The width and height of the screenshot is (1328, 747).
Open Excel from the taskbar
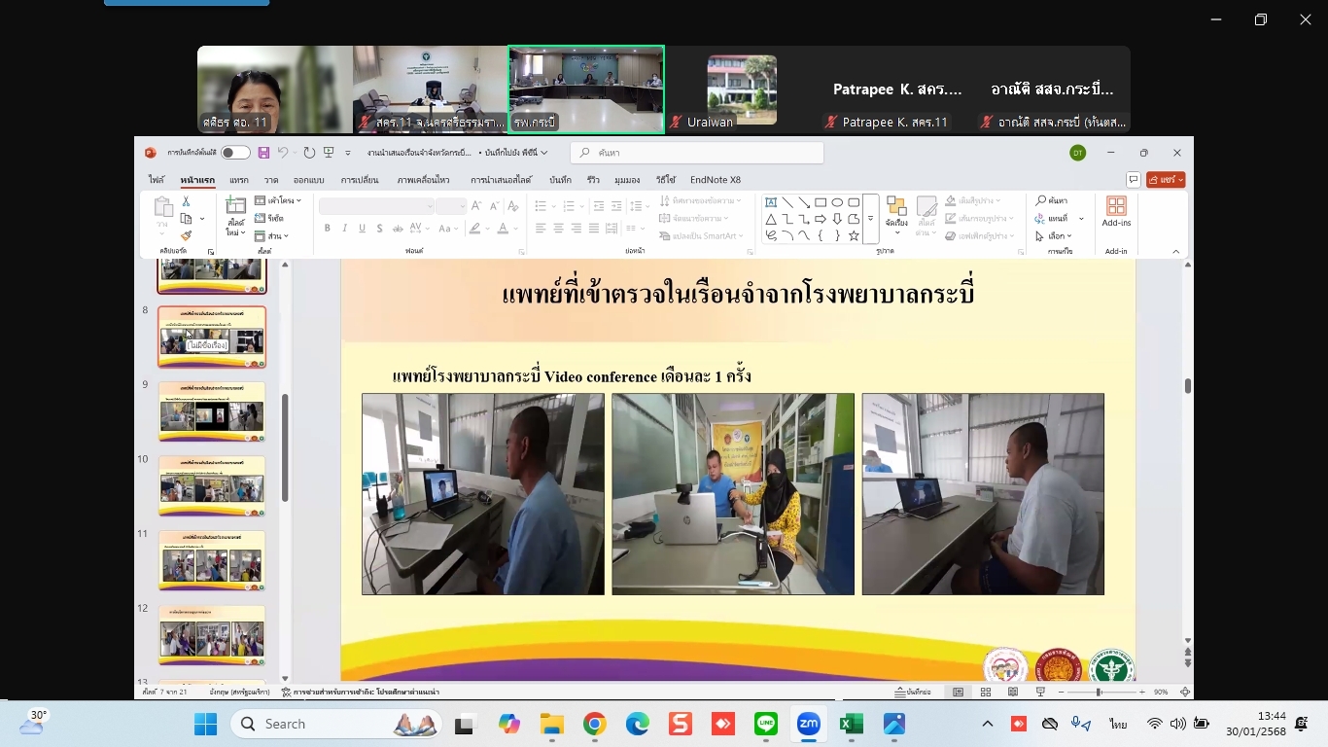tap(852, 724)
